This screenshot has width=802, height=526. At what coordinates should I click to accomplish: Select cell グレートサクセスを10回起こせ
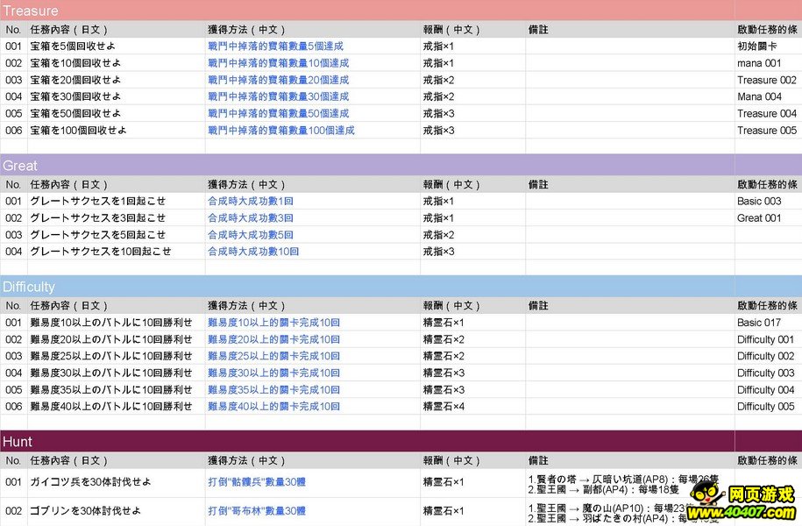click(116, 252)
